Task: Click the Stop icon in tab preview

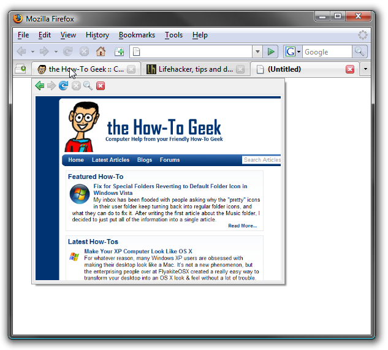Action: click(76, 86)
